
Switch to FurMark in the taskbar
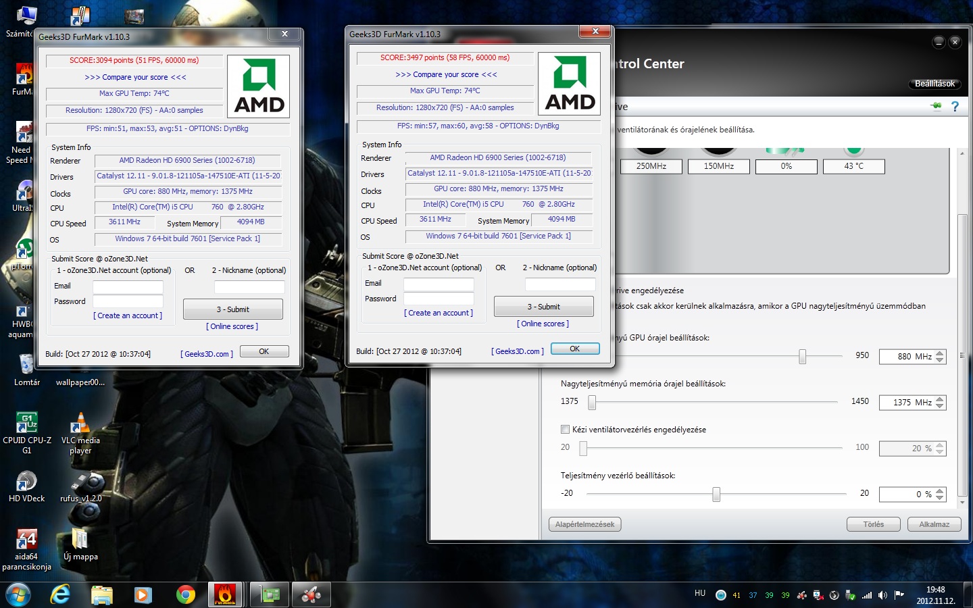point(225,595)
